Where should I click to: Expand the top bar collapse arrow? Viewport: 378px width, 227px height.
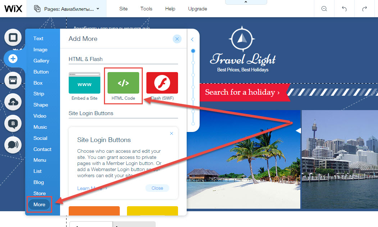click(246, 2)
